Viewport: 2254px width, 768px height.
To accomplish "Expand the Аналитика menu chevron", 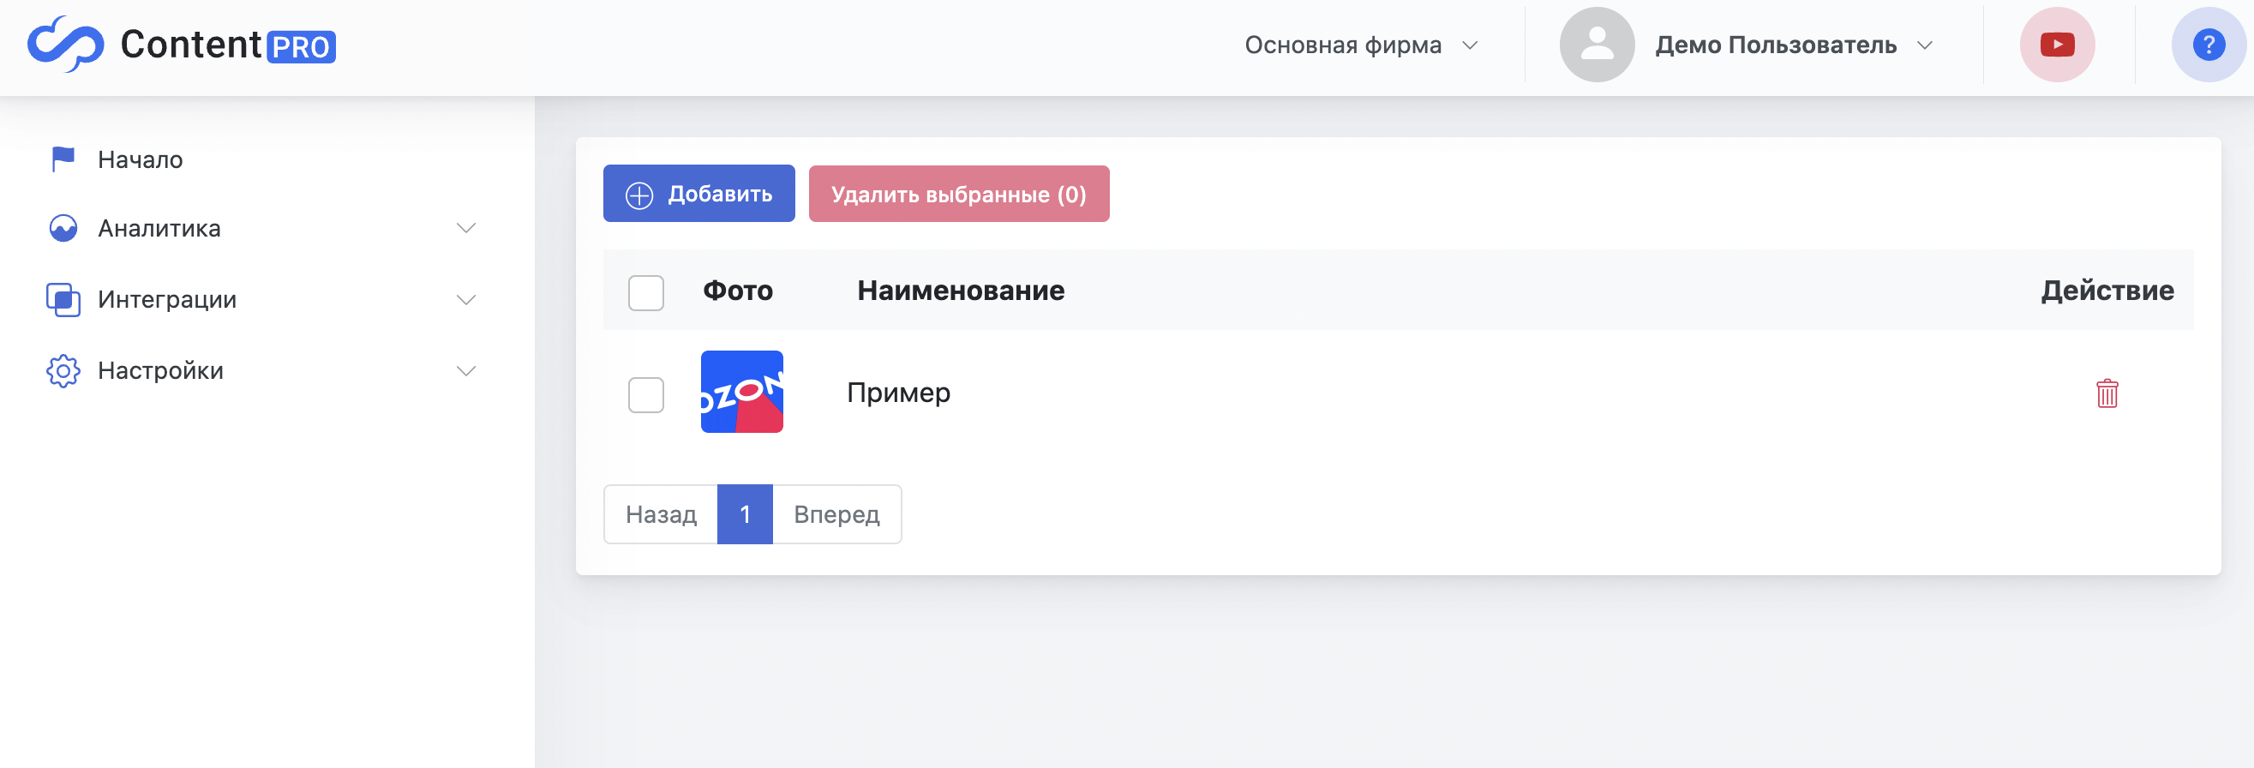I will pyautogui.click(x=466, y=228).
